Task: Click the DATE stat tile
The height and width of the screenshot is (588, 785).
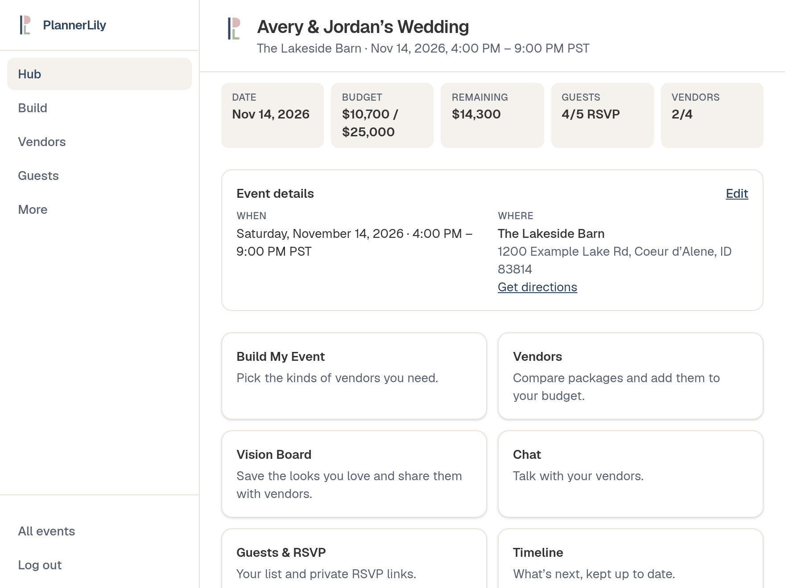Action: (x=273, y=115)
